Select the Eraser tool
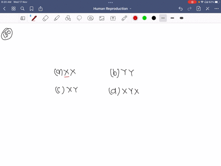This screenshot has height=166, width=221. [x=46, y=18]
